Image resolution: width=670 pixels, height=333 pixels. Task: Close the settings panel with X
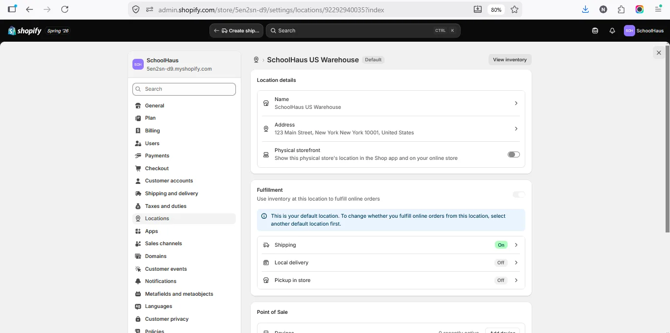coord(659,53)
